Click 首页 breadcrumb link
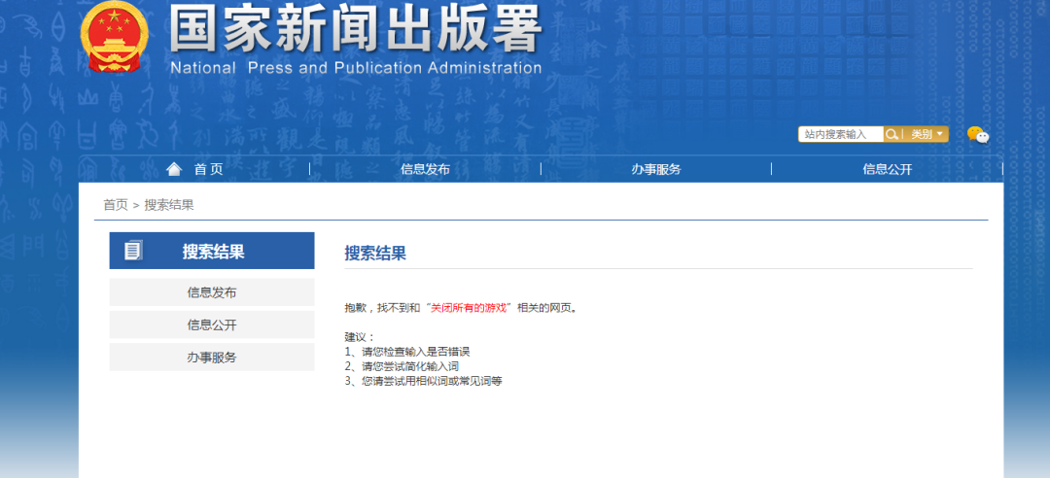The width and height of the screenshot is (1050, 478). [115, 205]
